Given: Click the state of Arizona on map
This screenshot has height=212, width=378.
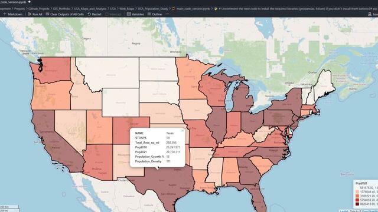Looking at the screenshot, I should coord(97,163).
